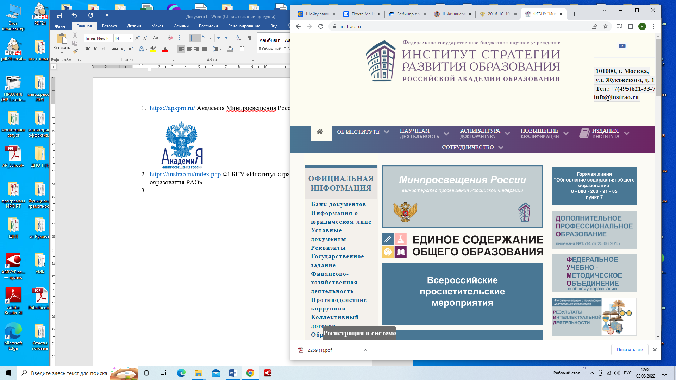The height and width of the screenshot is (380, 676).
Task: Toggle paragraph marks ¶ display
Action: pos(249,38)
